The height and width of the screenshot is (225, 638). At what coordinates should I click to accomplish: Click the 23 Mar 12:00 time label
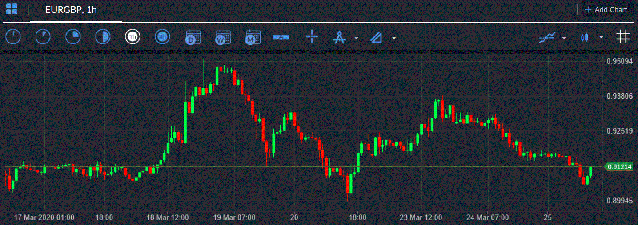click(x=421, y=218)
